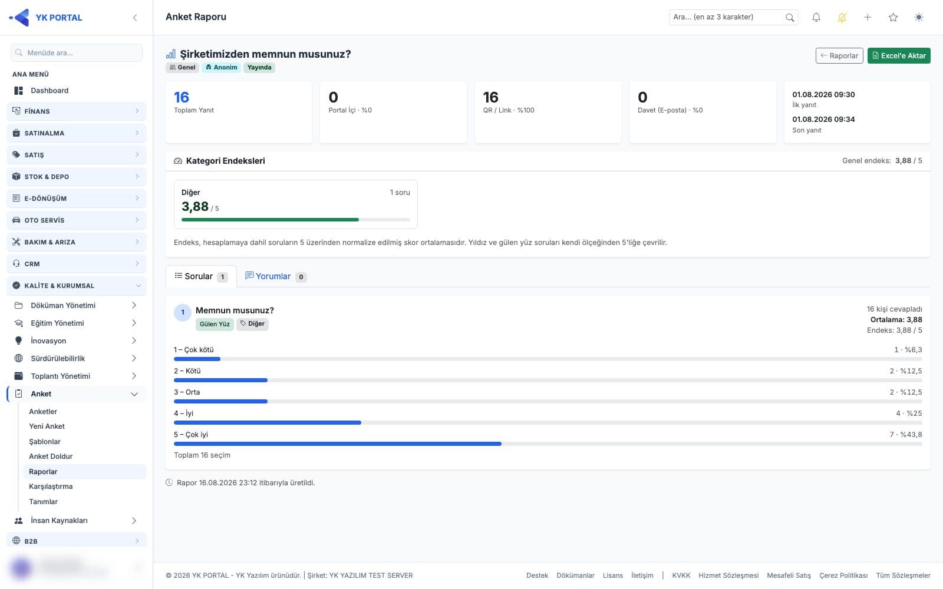Open favorites star icon
This screenshot has height=589, width=943.
coord(893,18)
